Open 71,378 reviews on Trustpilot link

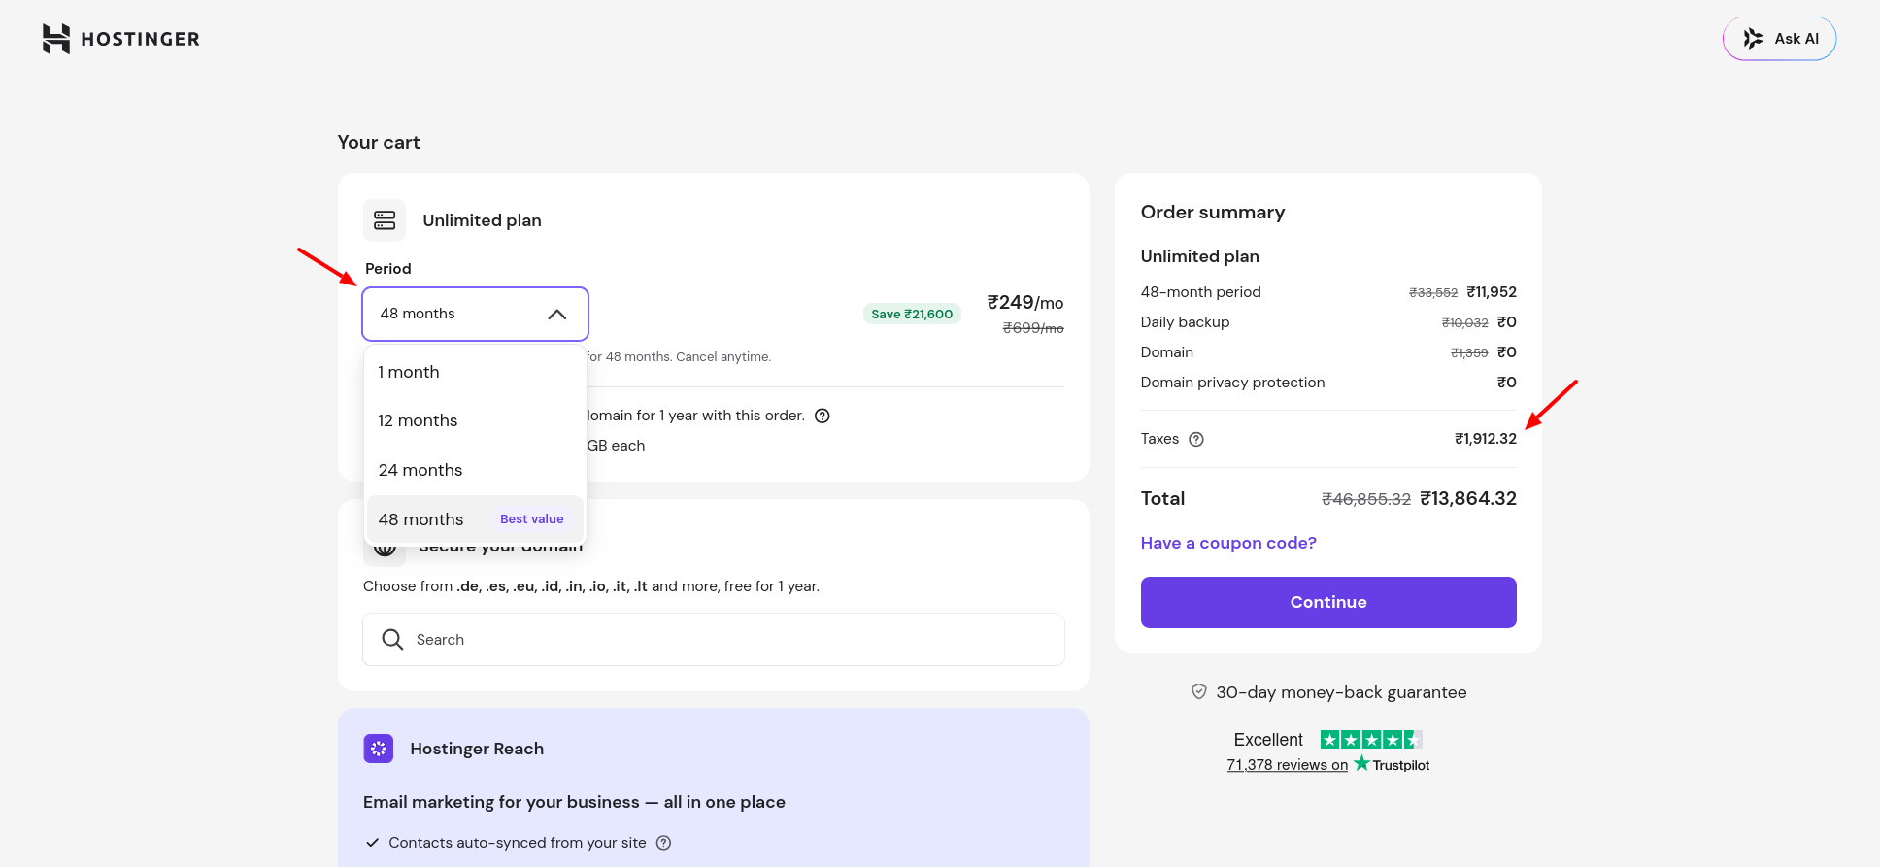(x=1328, y=765)
